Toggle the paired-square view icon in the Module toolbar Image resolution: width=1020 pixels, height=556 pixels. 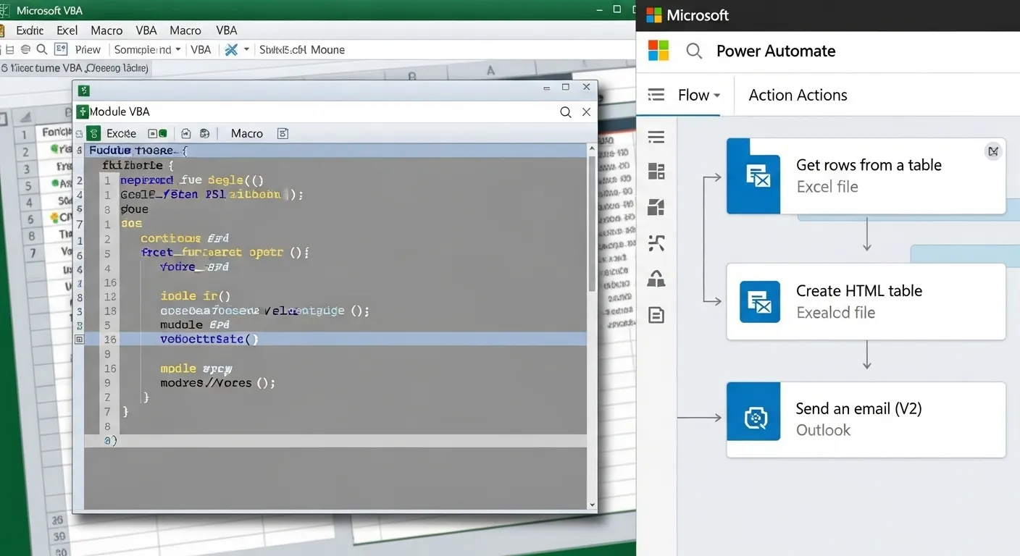click(157, 133)
